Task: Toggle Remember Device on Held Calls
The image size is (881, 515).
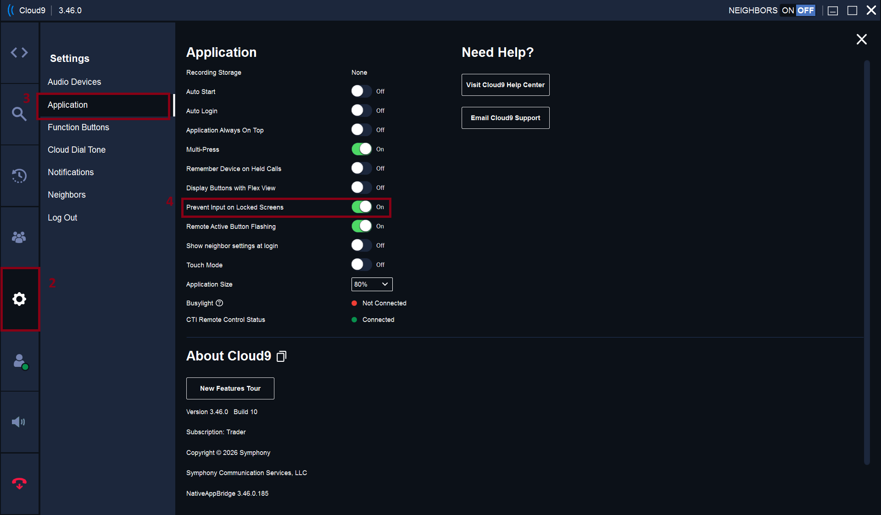Action: click(362, 168)
